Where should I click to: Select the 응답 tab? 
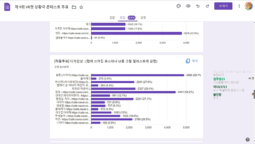click(x=122, y=17)
